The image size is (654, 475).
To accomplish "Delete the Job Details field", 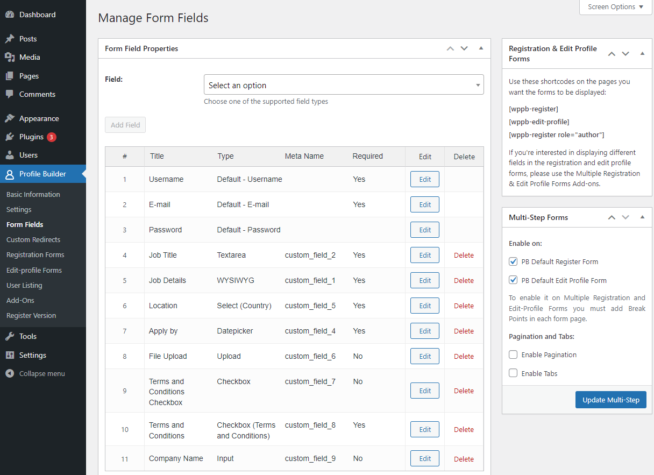I will coord(464,281).
